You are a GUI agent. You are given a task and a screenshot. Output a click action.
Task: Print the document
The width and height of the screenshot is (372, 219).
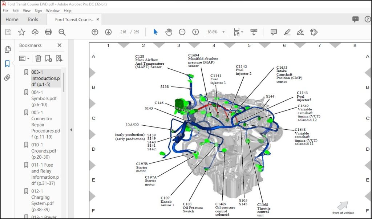(x=48, y=32)
